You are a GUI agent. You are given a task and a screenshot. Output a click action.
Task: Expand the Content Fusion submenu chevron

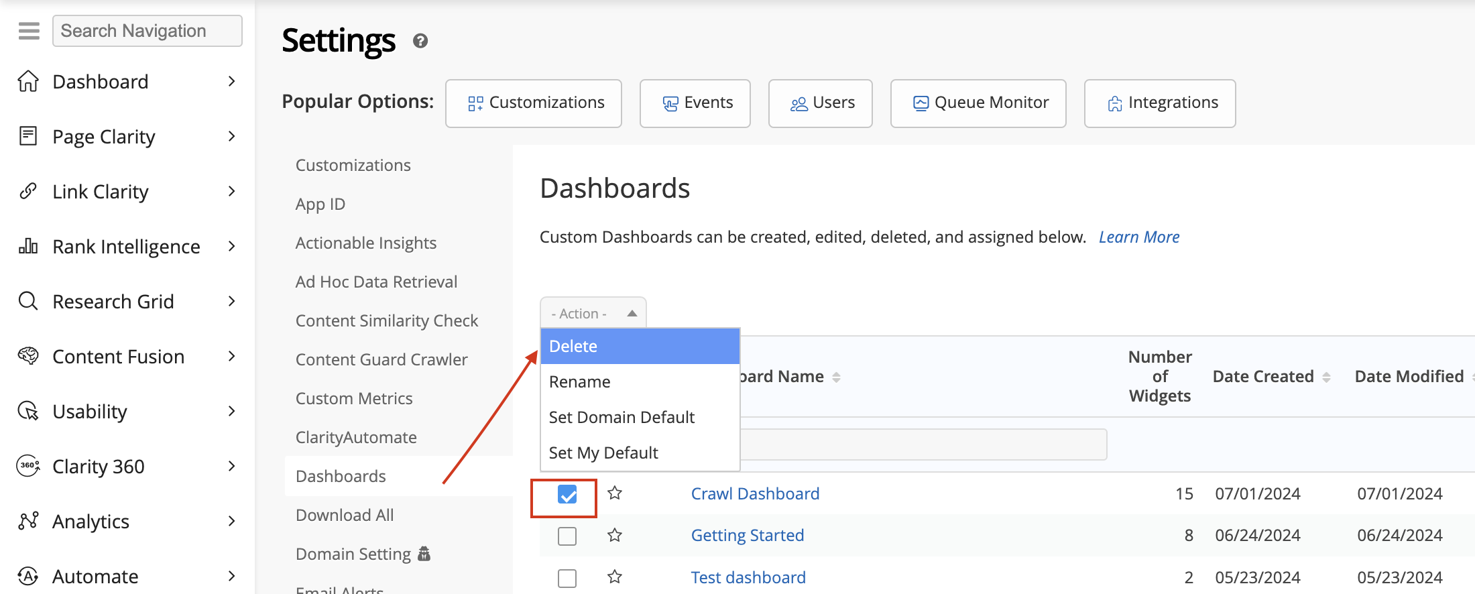coord(232,356)
